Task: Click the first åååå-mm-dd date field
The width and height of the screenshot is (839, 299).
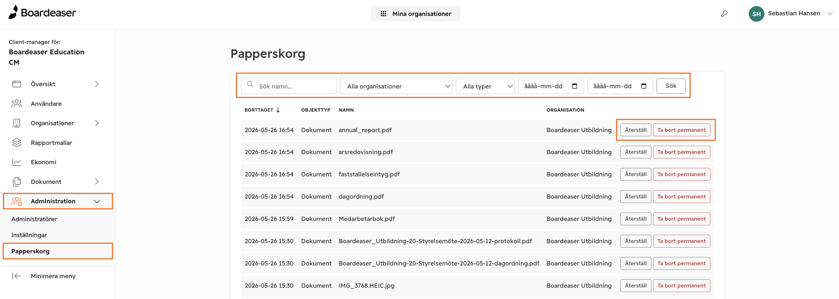Action: pyautogui.click(x=551, y=86)
